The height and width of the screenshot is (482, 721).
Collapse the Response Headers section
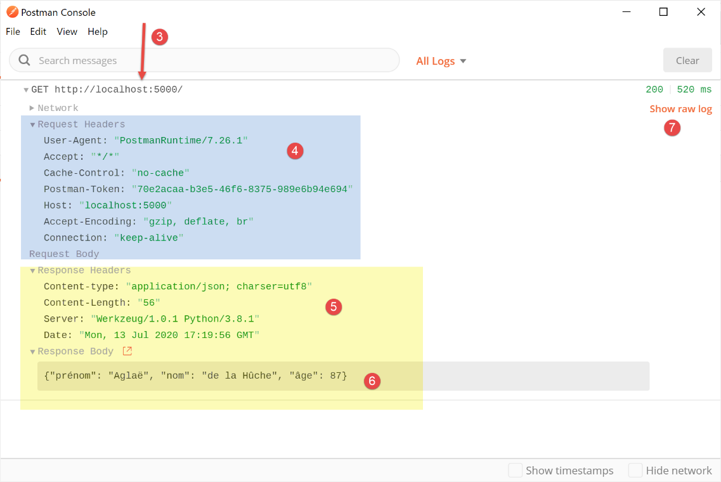(33, 271)
